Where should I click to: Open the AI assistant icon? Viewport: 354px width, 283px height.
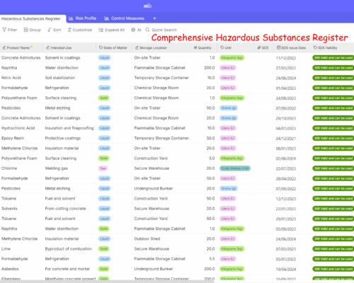[133, 30]
